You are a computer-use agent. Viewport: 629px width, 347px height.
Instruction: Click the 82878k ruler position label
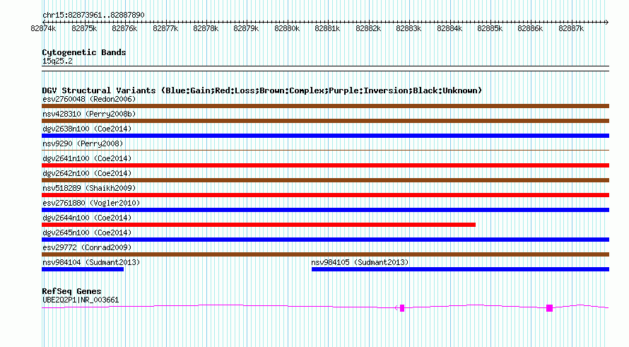pyautogui.click(x=206, y=28)
